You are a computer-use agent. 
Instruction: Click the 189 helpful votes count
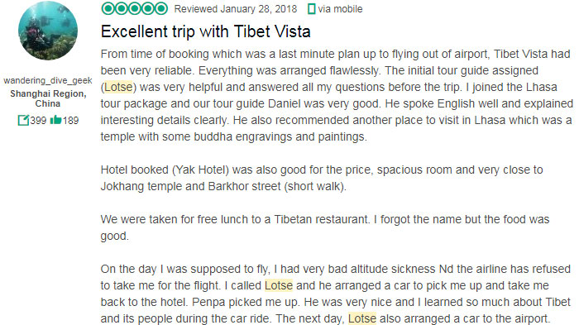[x=70, y=121]
